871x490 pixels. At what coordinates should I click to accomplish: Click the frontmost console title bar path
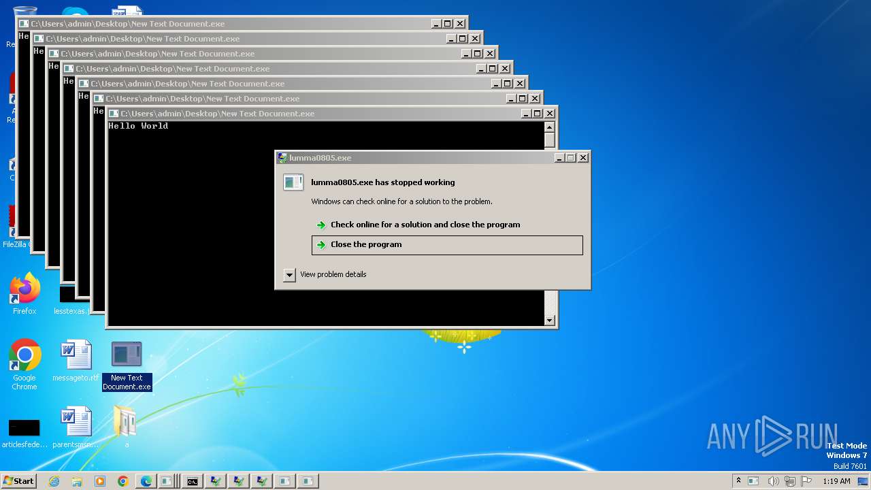click(x=217, y=114)
